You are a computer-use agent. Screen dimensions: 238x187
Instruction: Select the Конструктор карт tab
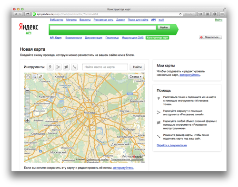(157, 37)
